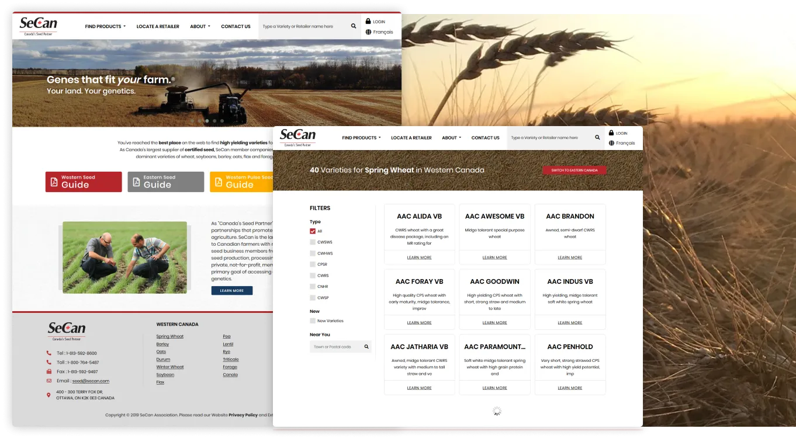Open Contact Us in Spring Wheat window
This screenshot has width=796, height=439.
pos(485,138)
